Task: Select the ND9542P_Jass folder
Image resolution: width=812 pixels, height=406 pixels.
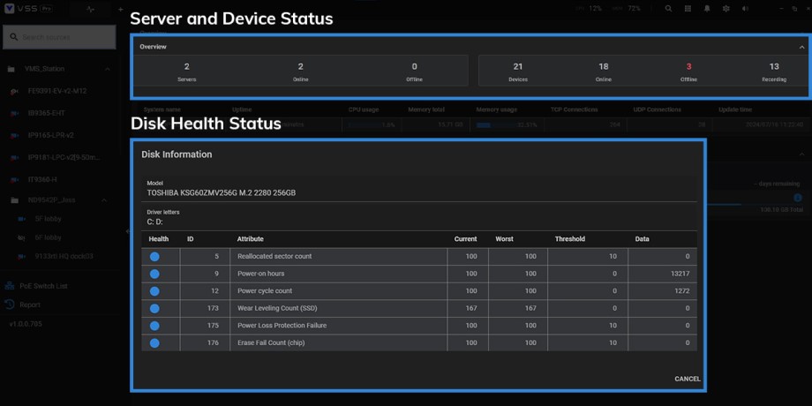Action: [53, 199]
